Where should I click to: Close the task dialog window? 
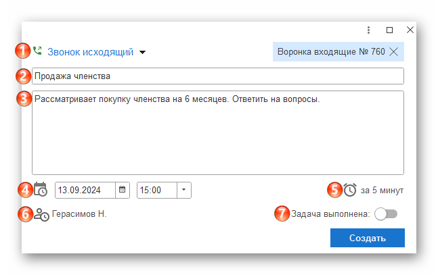(410, 30)
